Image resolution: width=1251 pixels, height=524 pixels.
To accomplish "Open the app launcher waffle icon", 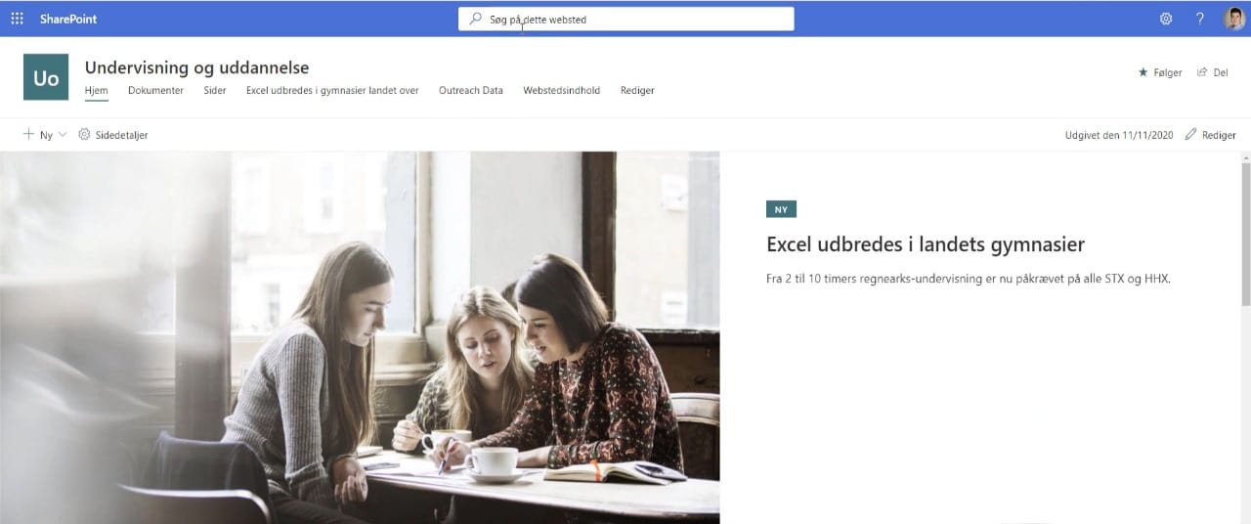I will point(17,19).
